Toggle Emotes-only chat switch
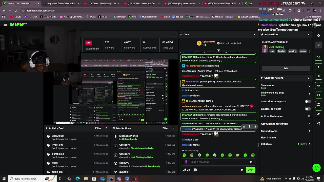The image size is (324, 182). [x=308, y=109]
